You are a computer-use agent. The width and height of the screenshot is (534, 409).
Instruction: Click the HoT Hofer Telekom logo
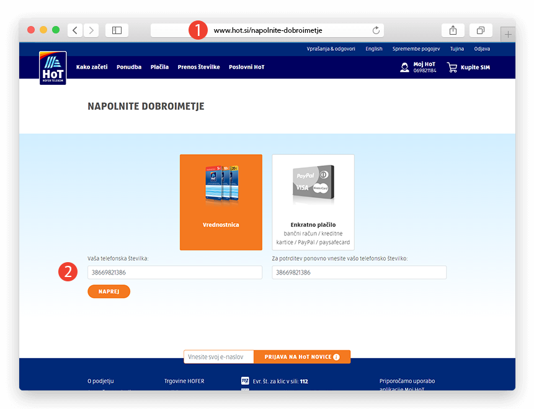tap(53, 68)
